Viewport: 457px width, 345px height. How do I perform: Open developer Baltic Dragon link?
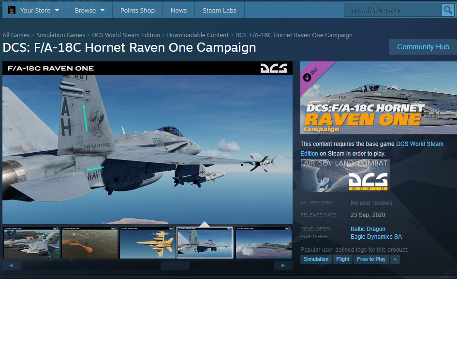coord(368,229)
